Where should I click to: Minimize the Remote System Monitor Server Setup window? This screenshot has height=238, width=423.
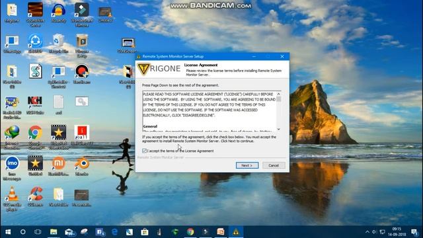click(x=254, y=56)
